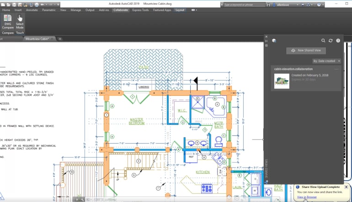Click the binoculars search icon
This screenshot has height=202, width=352.
click(268, 5)
